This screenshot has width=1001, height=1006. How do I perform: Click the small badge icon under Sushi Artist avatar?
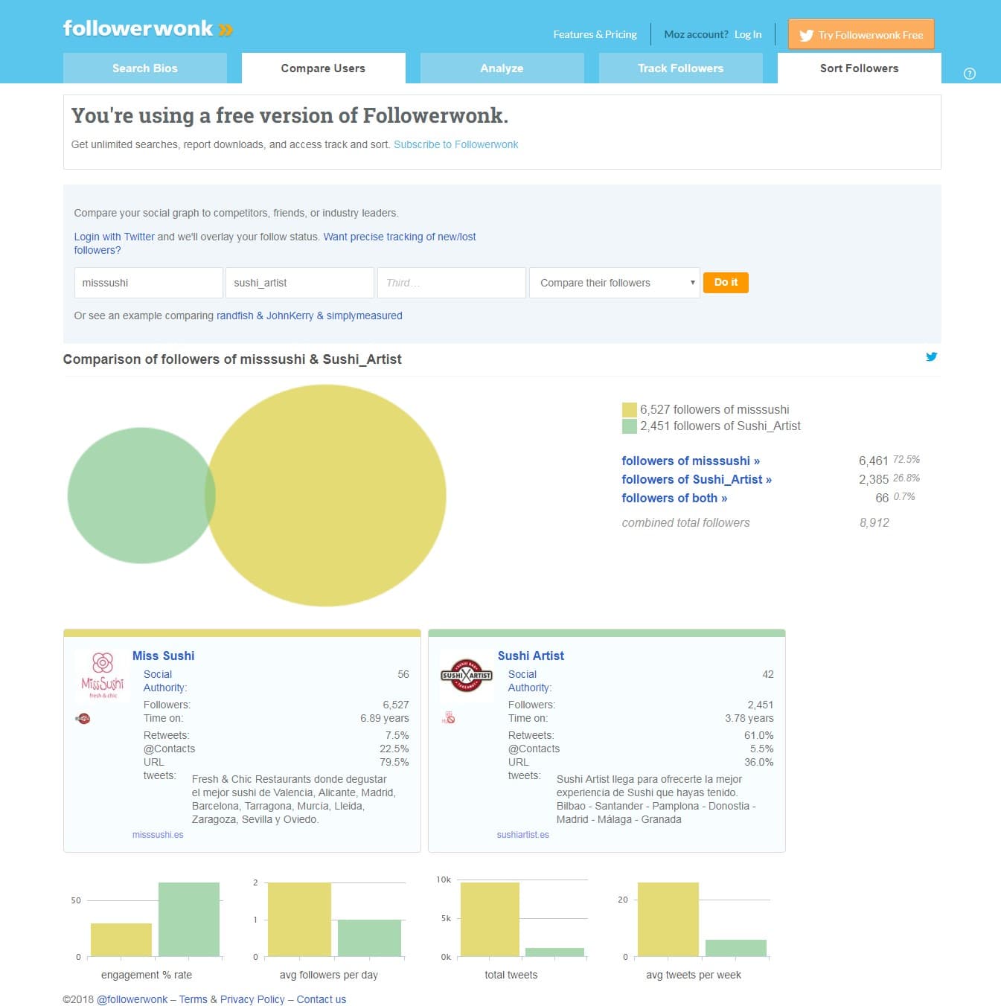click(448, 718)
